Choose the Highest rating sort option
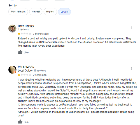 point(50,12)
